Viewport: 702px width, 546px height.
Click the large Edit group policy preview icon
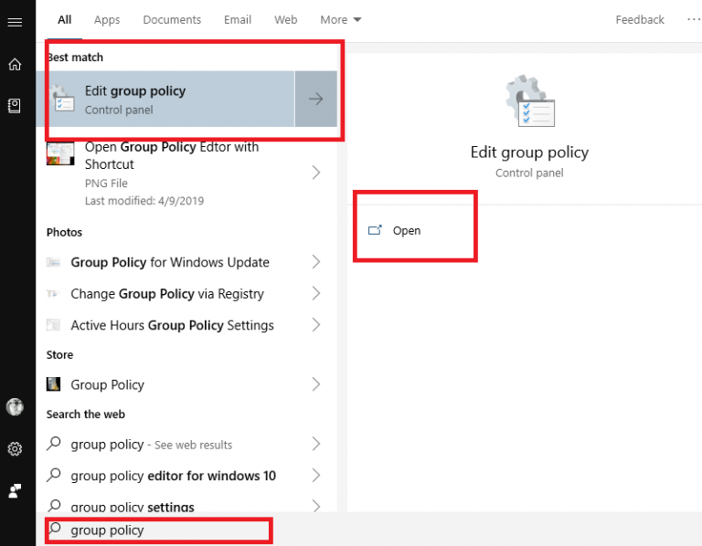[x=529, y=101]
